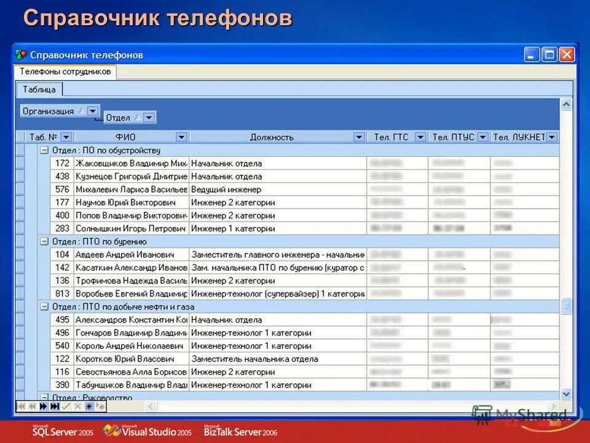
Task: Open filter dropdown on ФИО column
Action: pos(182,137)
